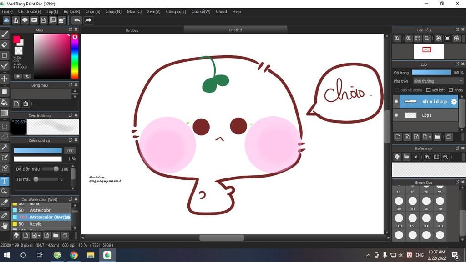Open the Pha trộn blend mode dropdown
The height and width of the screenshot is (262, 466).
click(438, 81)
